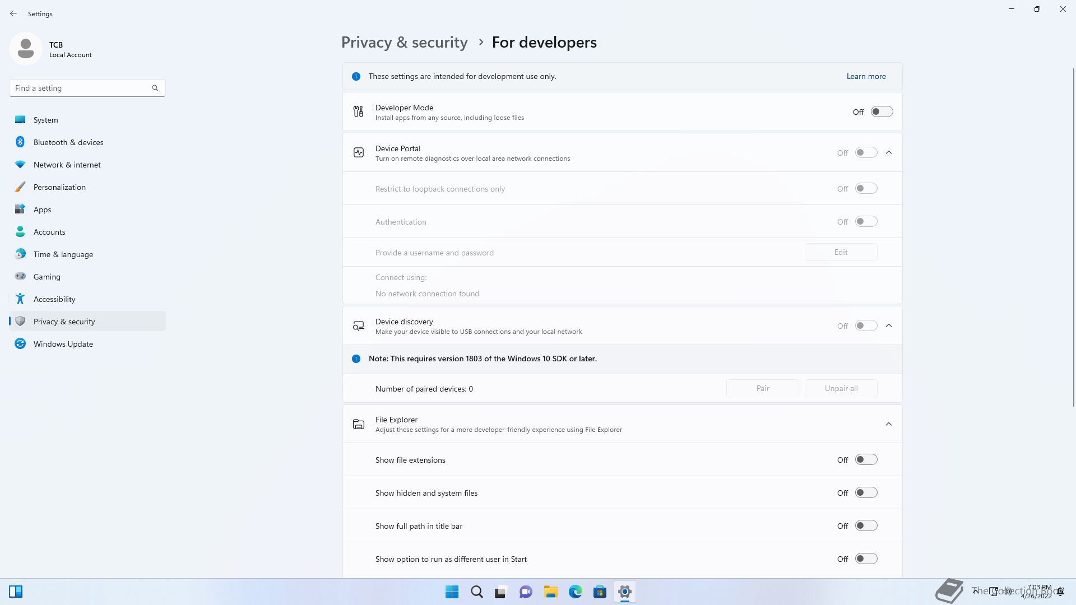Image resolution: width=1076 pixels, height=605 pixels.
Task: Open the Windows Start button on the taskbar
Action: [x=452, y=592]
